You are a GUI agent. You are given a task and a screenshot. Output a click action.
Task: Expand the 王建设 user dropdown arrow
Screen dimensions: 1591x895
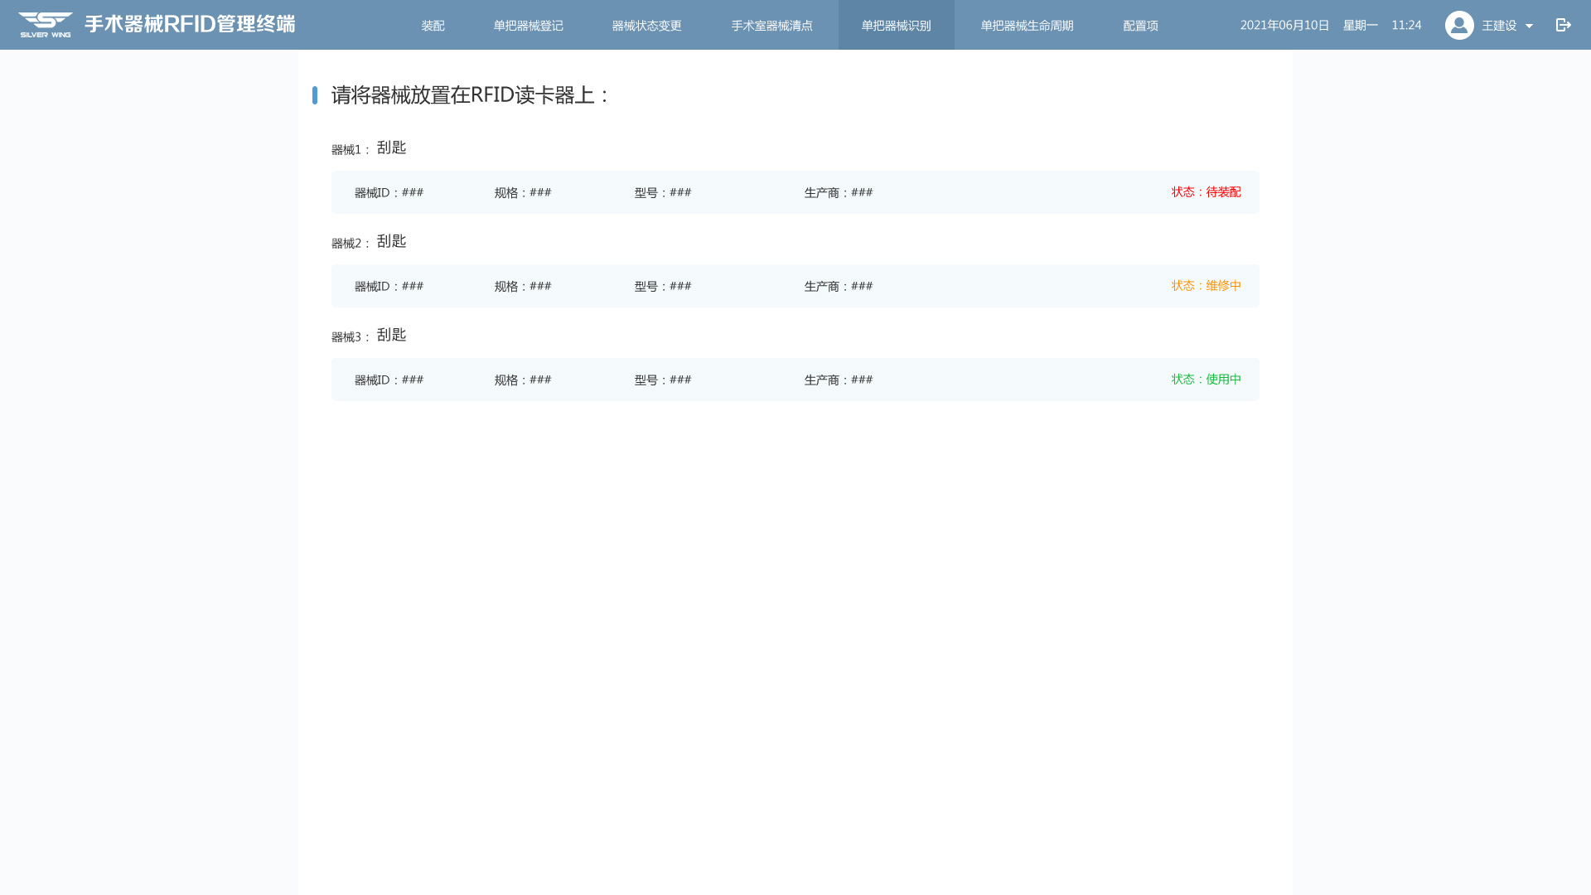coord(1529,26)
